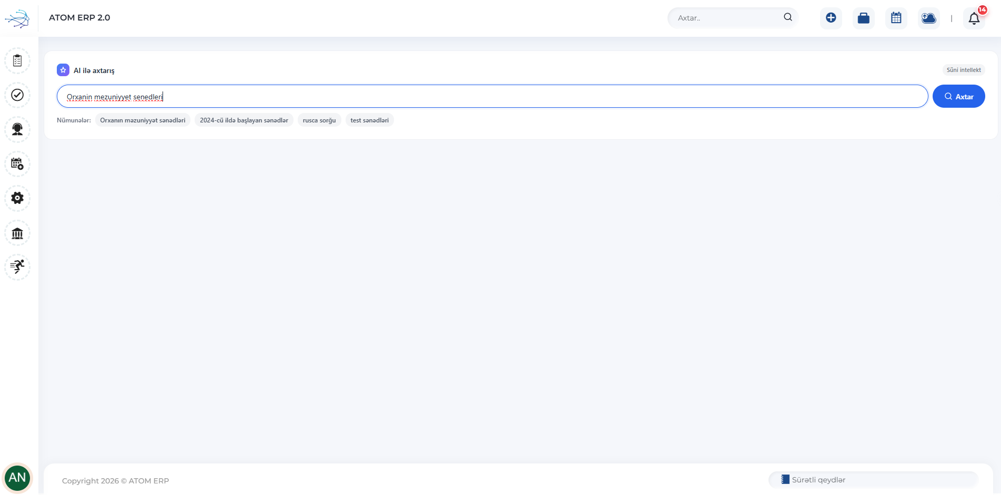Click the notebook icon in Sürətli qeydlər
The image size is (1001, 495).
[785, 479]
